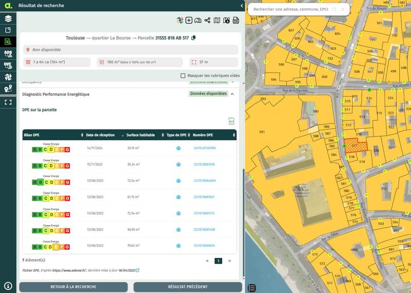The image size is (411, 293).
Task: Click highlighted parcel 517 on the map
Action: tap(355, 146)
